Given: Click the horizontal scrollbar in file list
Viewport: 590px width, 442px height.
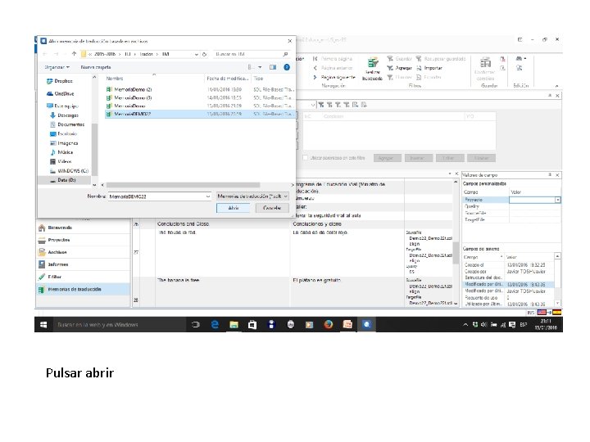Looking at the screenshot, I should [183, 185].
